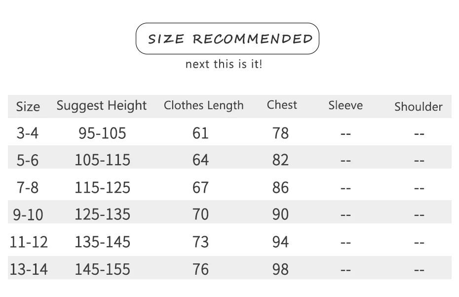Click the 3-4 size cell
The height and width of the screenshot is (297, 459).
[28, 133]
